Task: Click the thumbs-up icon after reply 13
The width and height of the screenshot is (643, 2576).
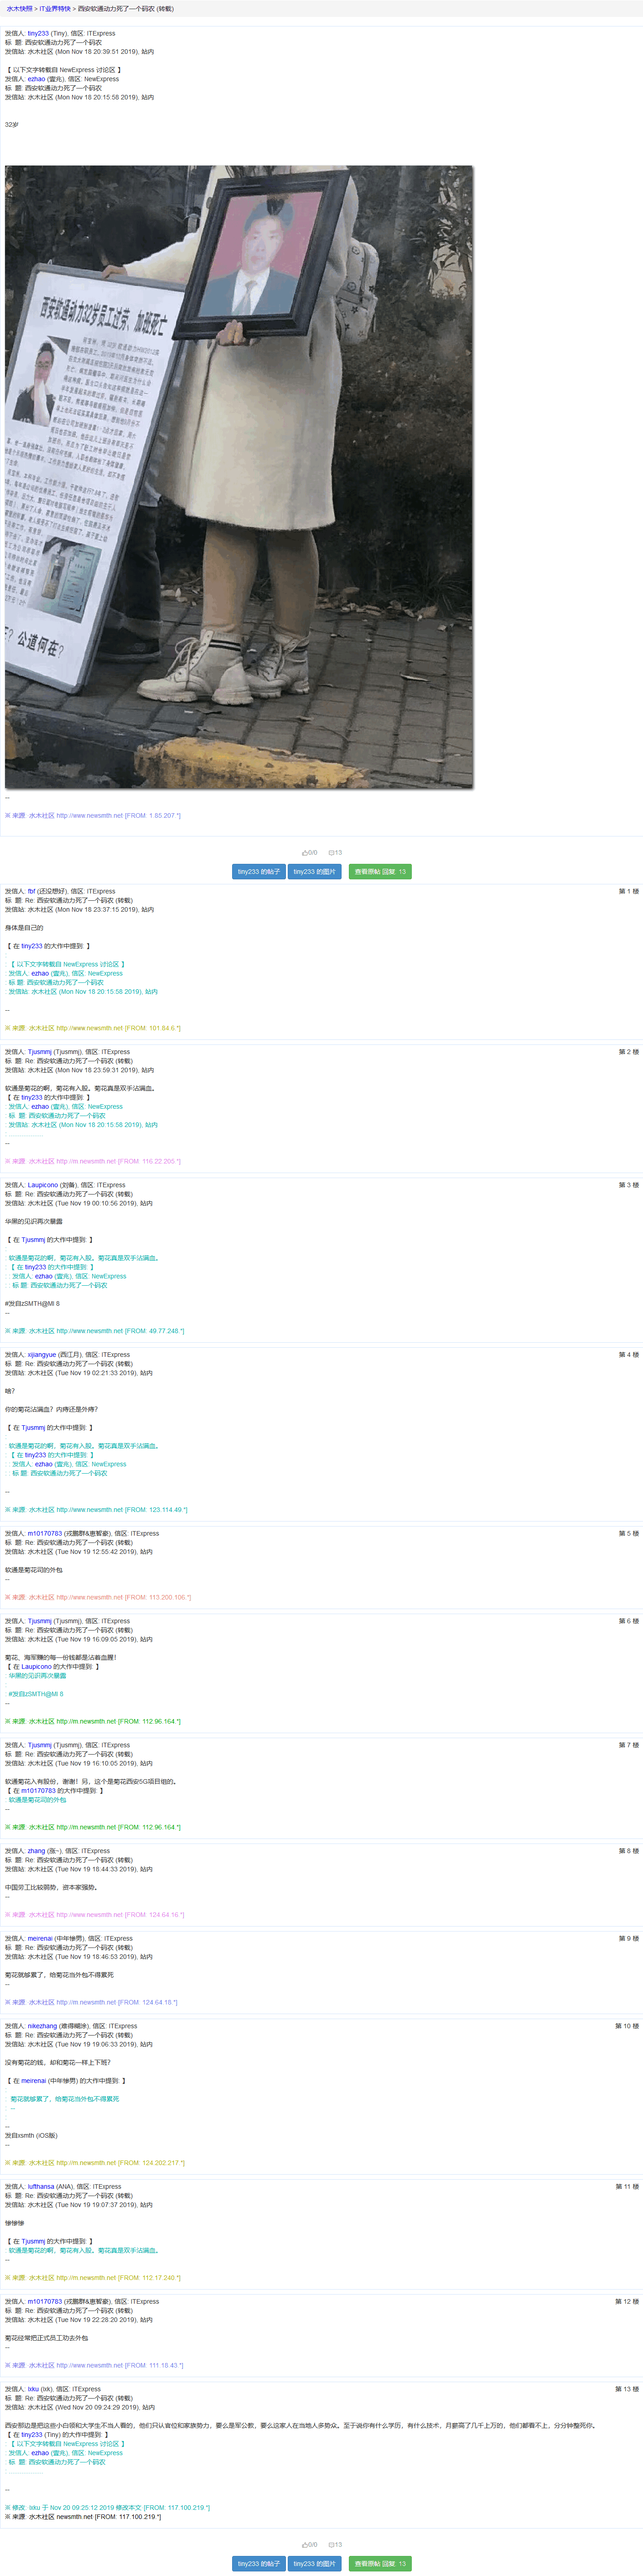Action: click(305, 2544)
